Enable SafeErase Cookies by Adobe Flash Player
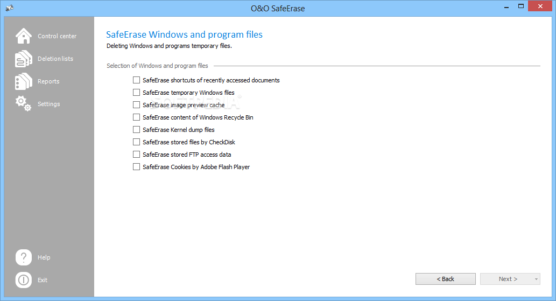The width and height of the screenshot is (556, 301). point(136,167)
